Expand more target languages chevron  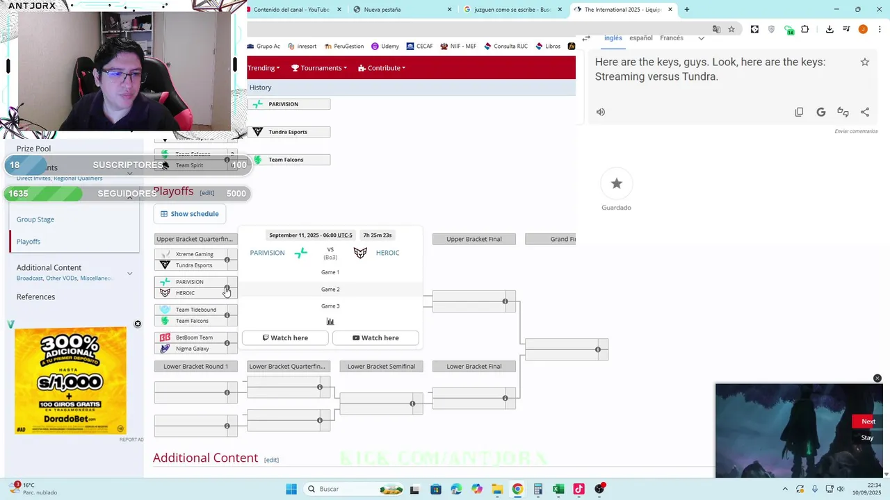pos(701,38)
